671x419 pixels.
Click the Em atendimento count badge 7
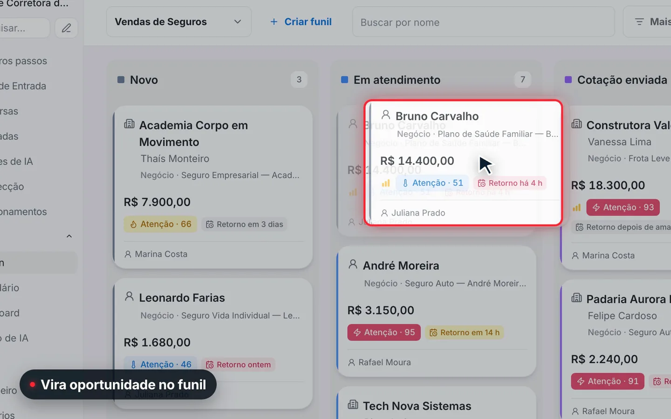(523, 80)
